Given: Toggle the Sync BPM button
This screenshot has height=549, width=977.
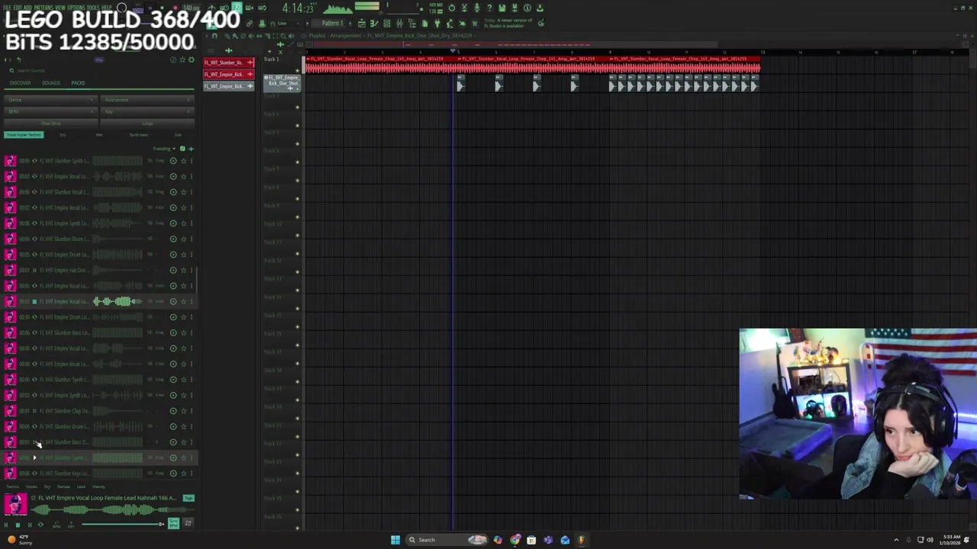Looking at the screenshot, I should (173, 523).
